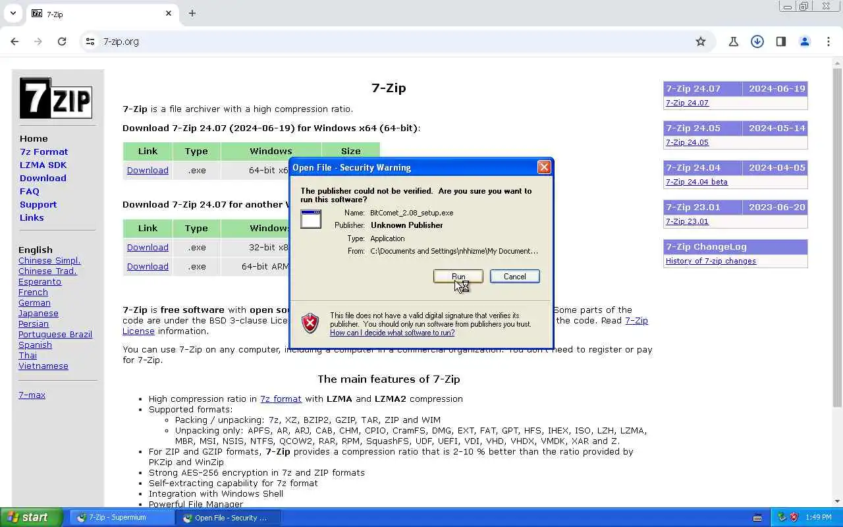Viewport: 843px width, 527px height.
Task: Open the 7-Zip 24.07 news link
Action: [x=687, y=103]
